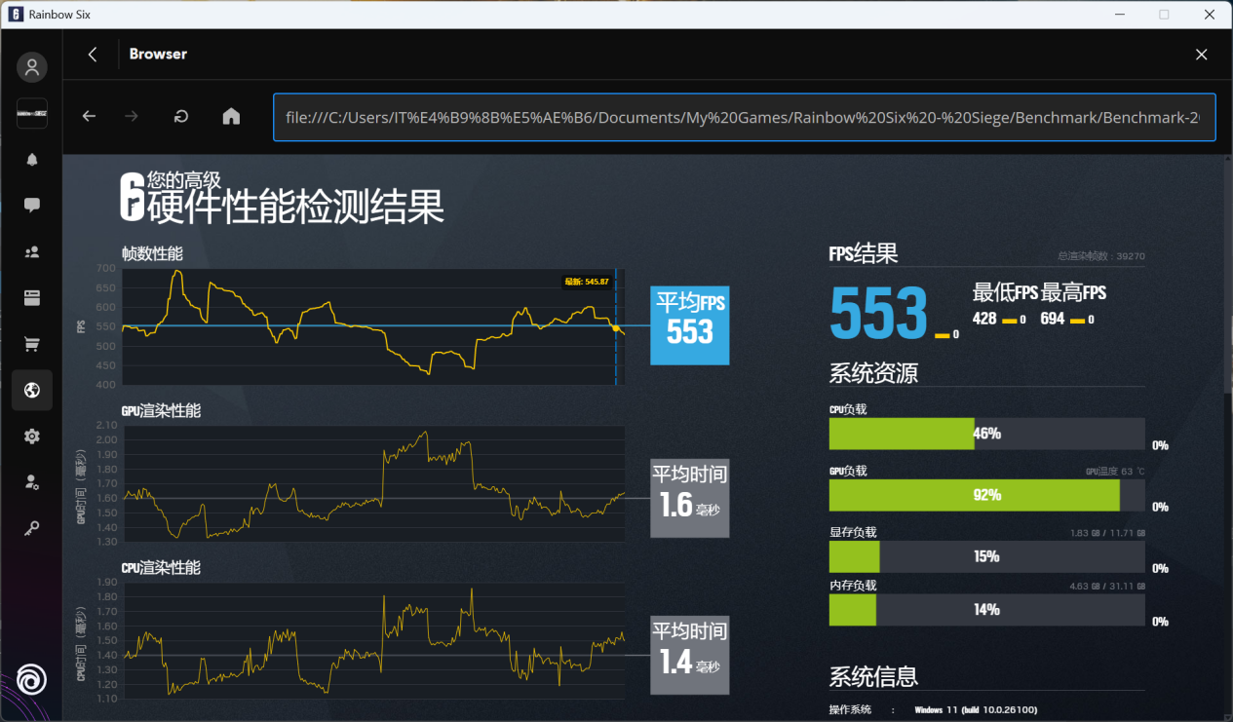Click the key activation icon
This screenshot has height=722, width=1233.
[x=31, y=528]
